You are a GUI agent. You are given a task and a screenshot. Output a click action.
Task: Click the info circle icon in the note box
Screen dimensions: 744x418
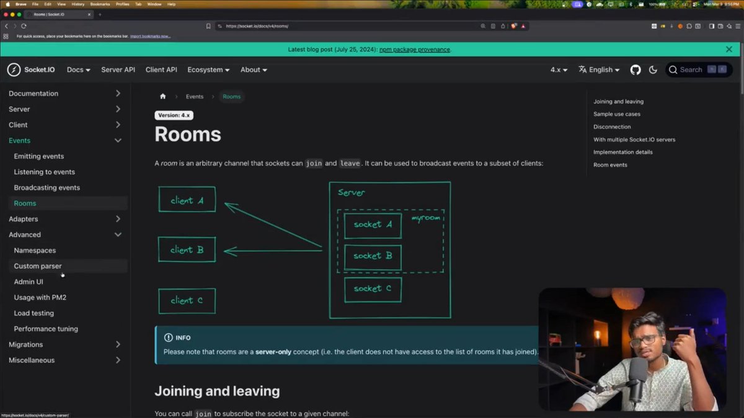tap(168, 337)
